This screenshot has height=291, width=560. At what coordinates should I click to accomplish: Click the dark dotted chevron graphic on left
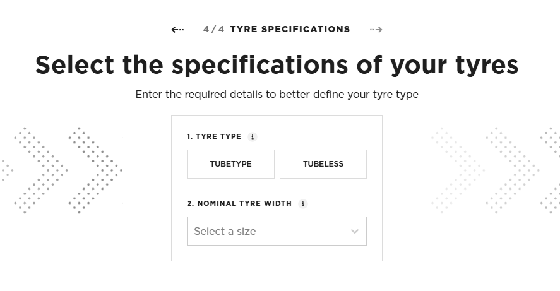(95, 170)
